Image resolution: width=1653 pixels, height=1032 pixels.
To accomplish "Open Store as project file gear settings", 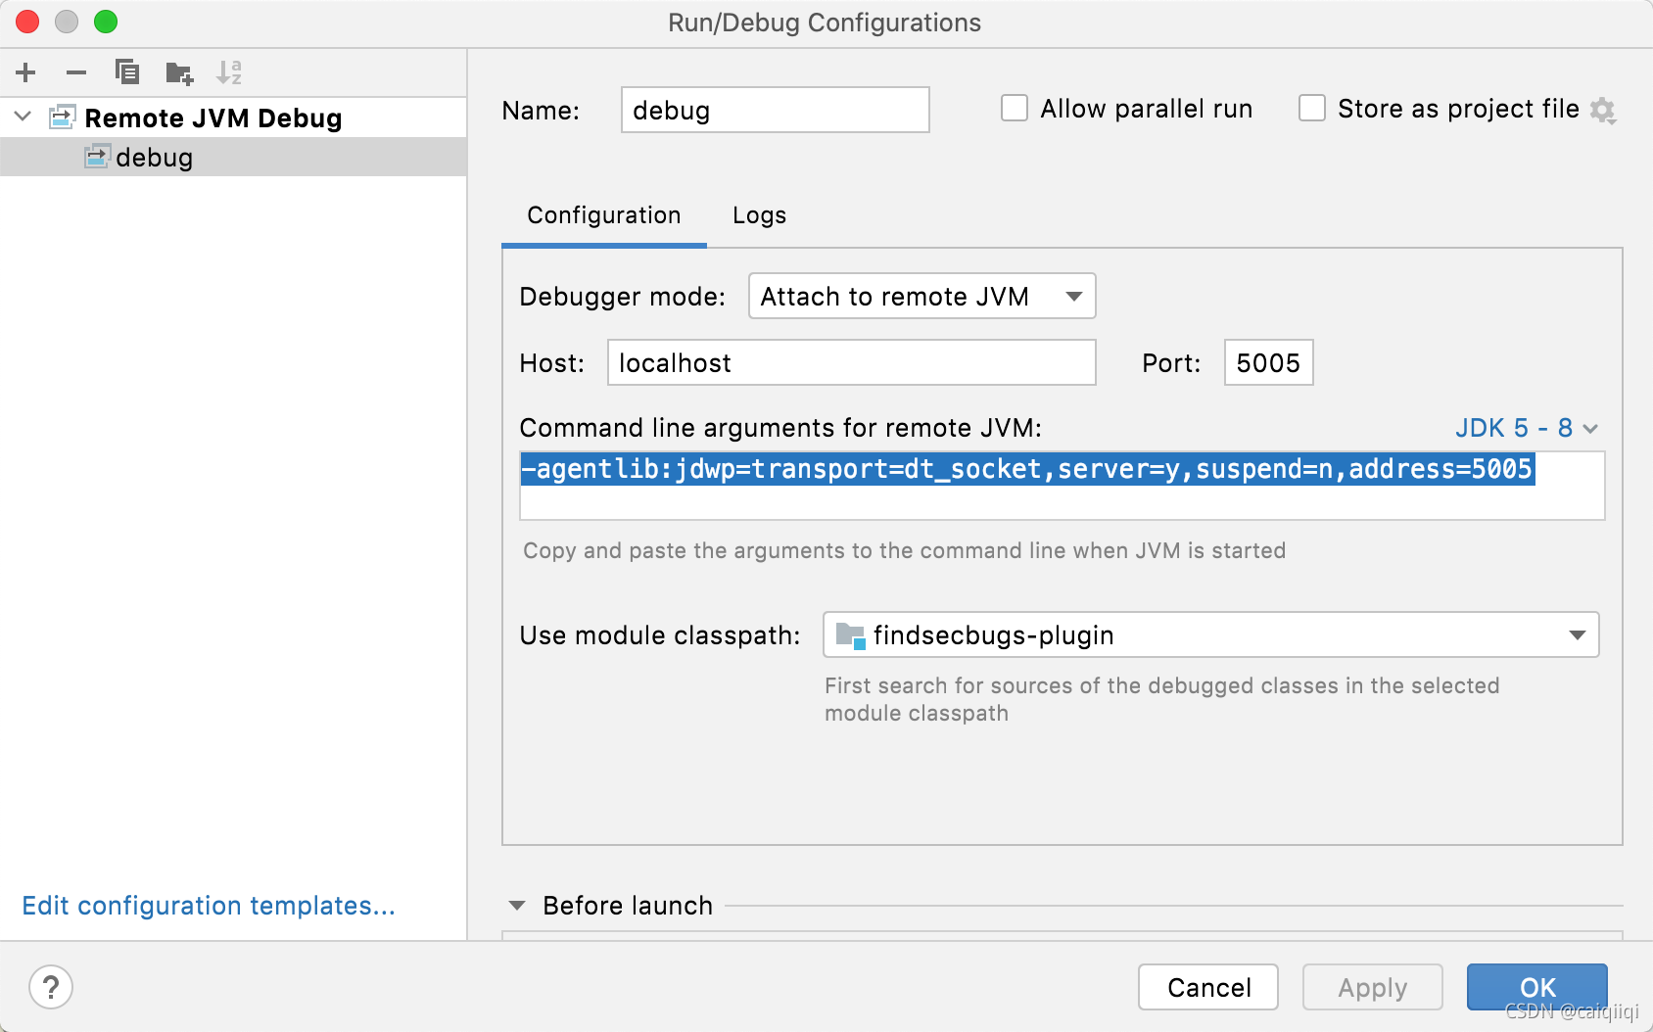I will click(1603, 110).
